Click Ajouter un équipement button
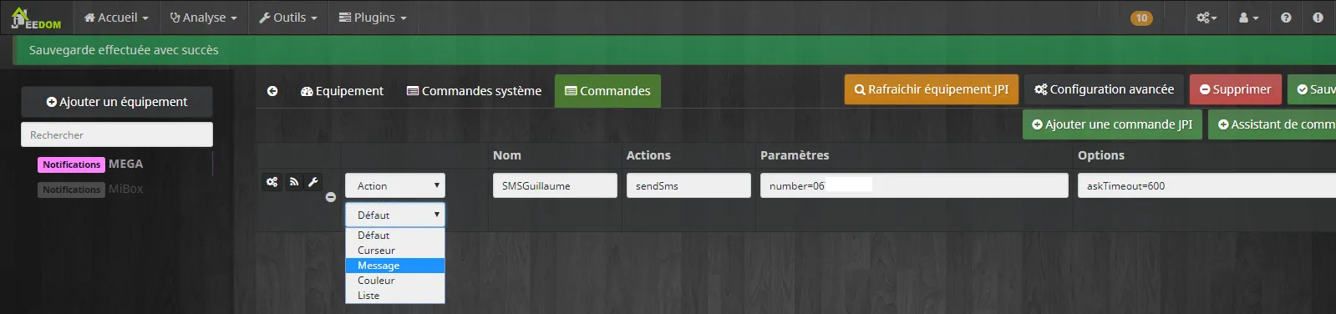 click(x=117, y=102)
